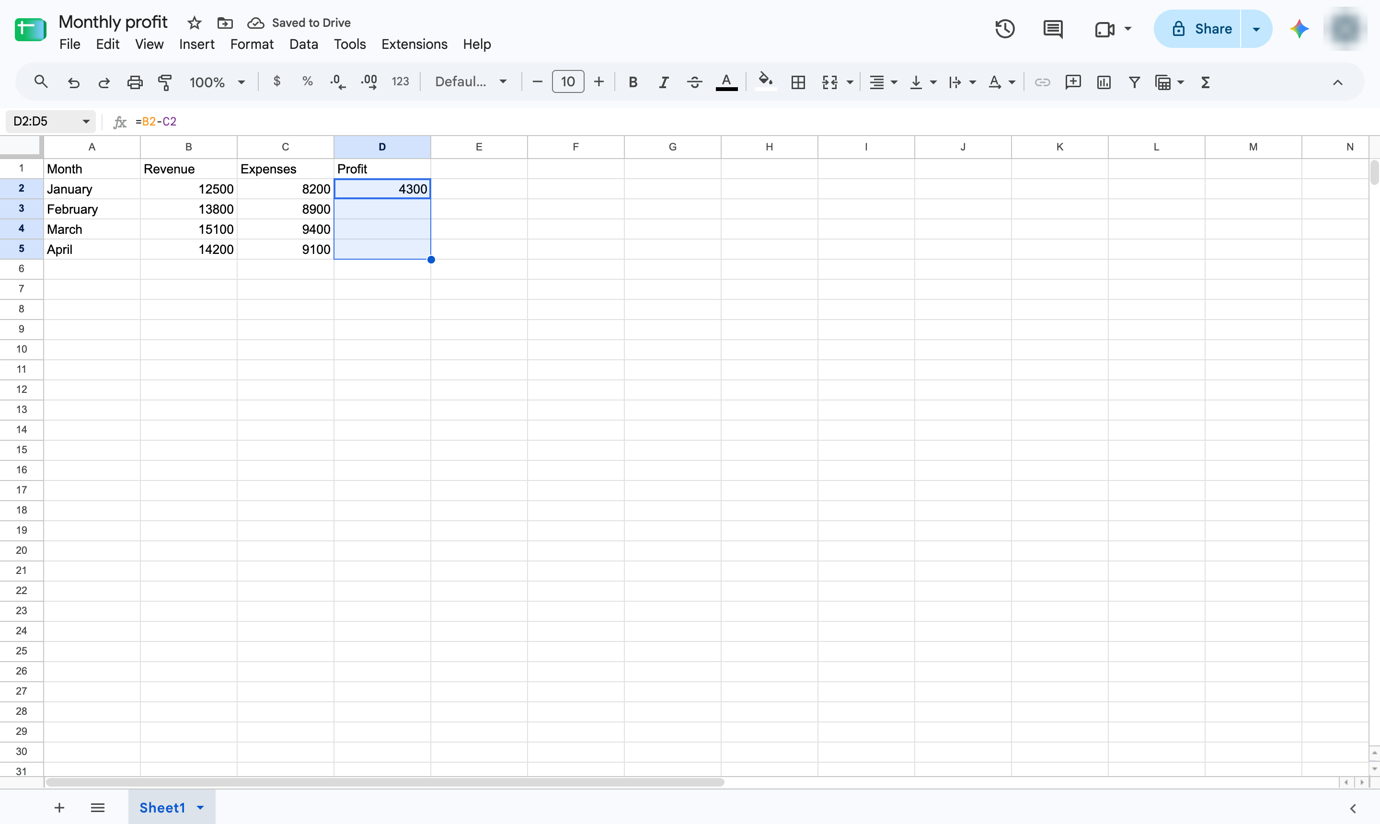Open Functions sigma icon
This screenshot has height=824, width=1380.
[x=1205, y=82]
